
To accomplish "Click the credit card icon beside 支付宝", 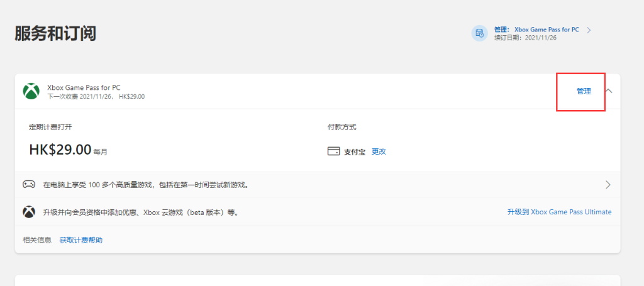I will (x=333, y=151).
